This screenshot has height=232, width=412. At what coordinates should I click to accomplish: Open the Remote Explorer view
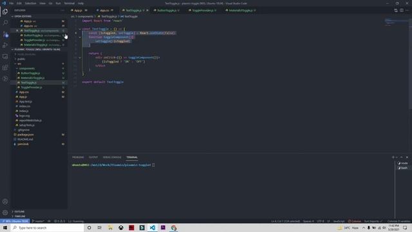(x=5, y=56)
